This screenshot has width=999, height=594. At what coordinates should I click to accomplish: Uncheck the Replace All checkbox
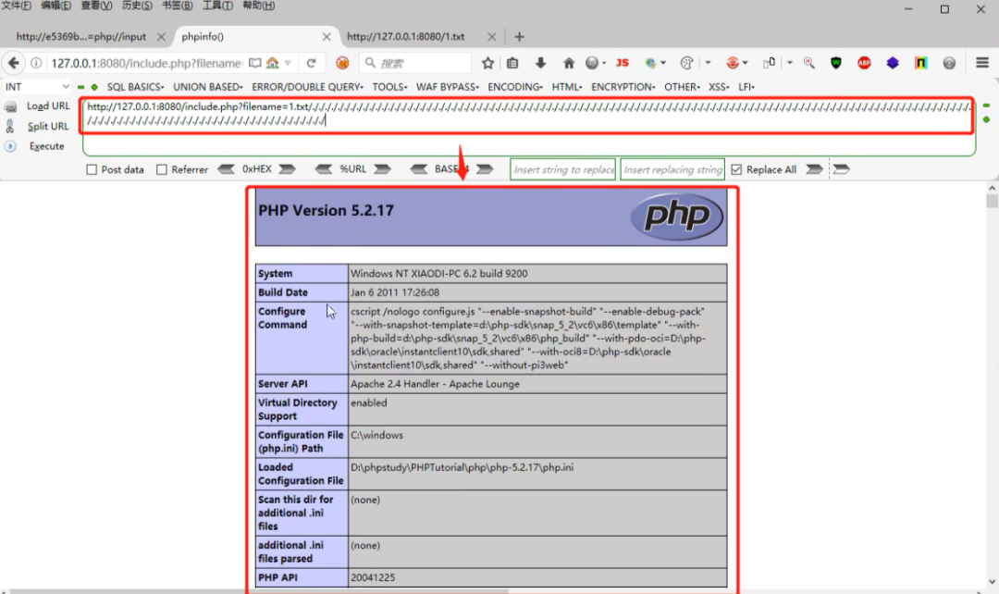pos(736,169)
